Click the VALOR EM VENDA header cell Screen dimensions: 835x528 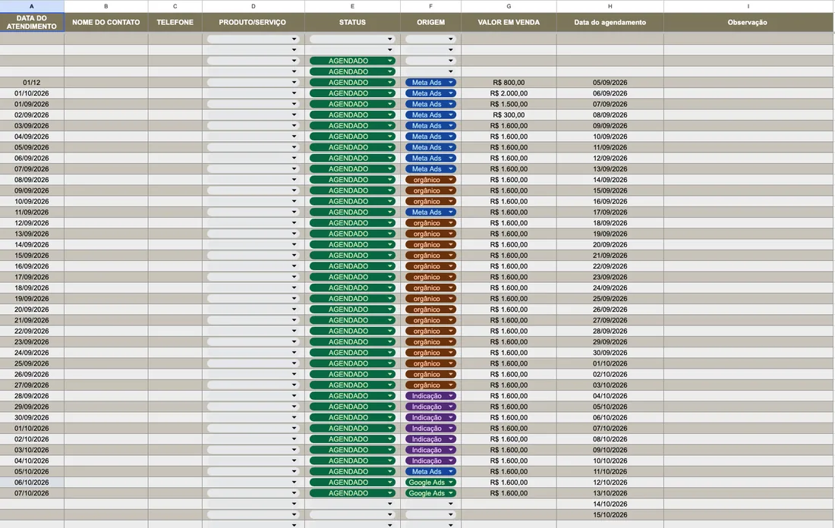coord(509,22)
